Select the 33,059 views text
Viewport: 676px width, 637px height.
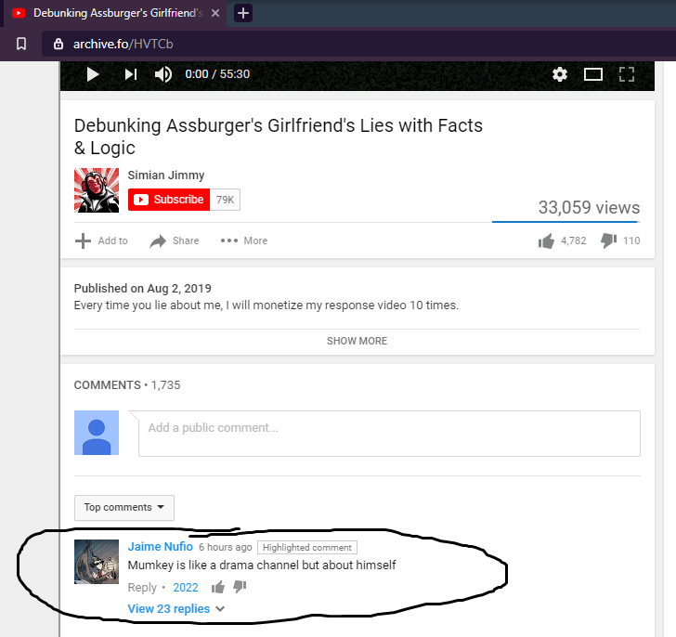tap(589, 208)
